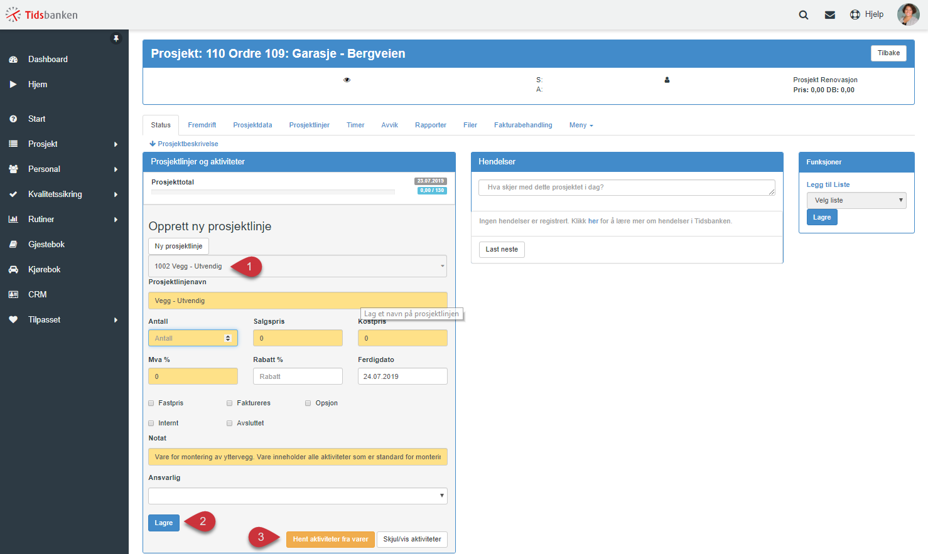Click the Hendelser text area
Screen dimensions: 928x554
627,188
